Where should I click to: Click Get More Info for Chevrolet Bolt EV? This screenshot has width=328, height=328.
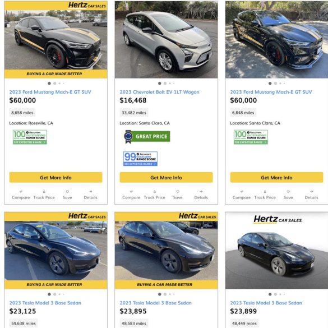point(166,177)
